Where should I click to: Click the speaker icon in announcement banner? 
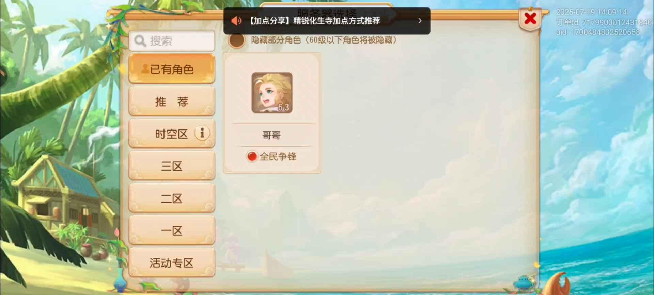pos(236,21)
